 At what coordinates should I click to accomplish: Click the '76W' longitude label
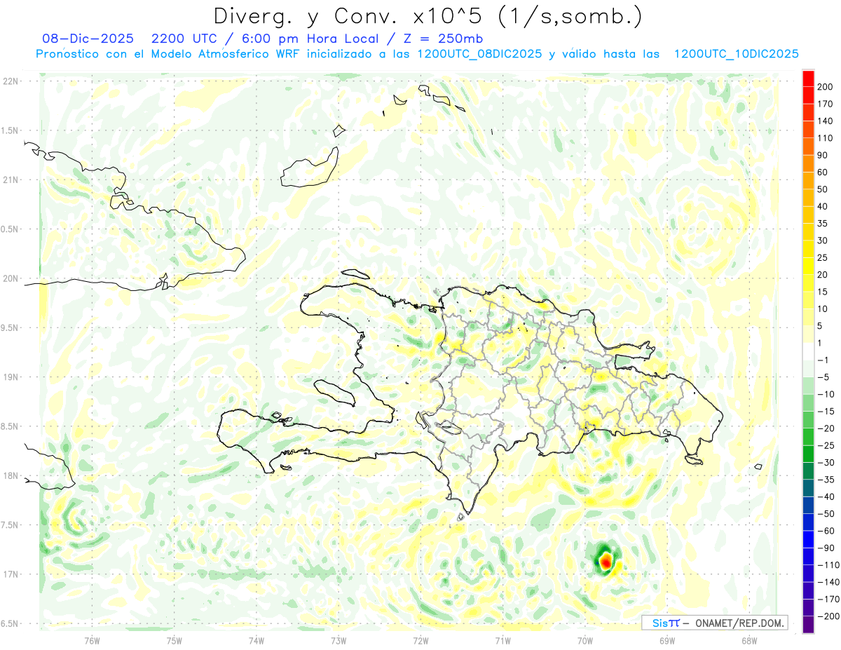click(92, 640)
